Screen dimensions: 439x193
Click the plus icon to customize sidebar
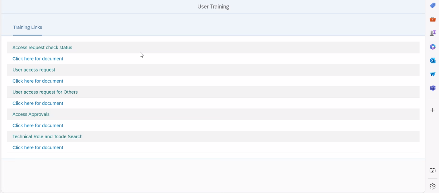coord(432,110)
